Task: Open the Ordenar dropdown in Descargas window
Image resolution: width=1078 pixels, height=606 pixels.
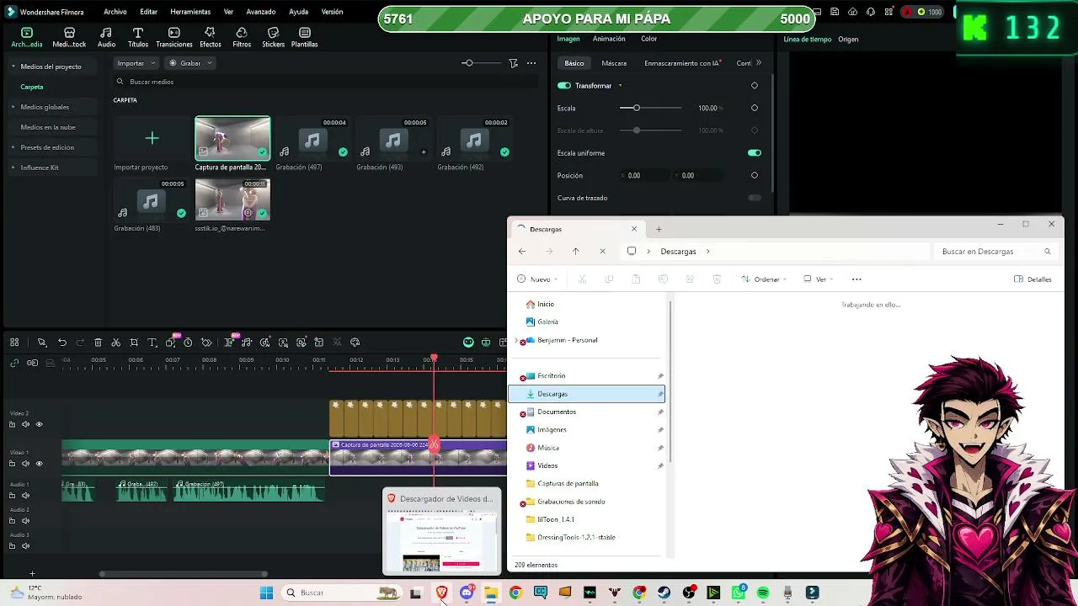Action: [765, 279]
